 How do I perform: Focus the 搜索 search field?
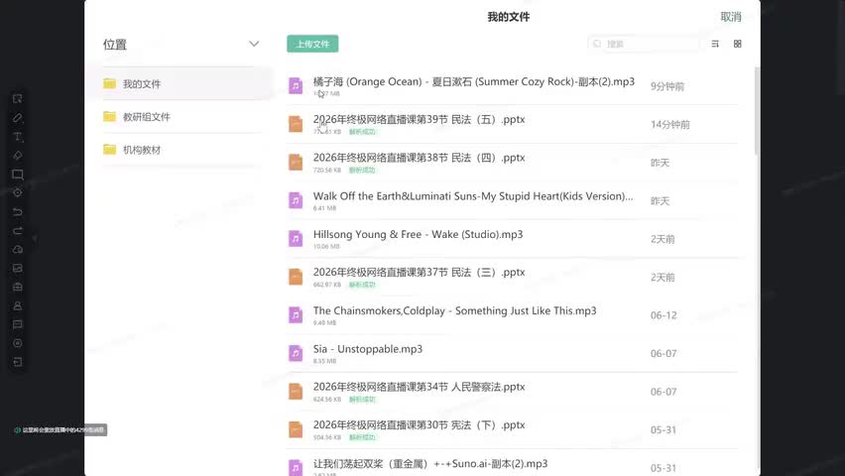(644, 44)
